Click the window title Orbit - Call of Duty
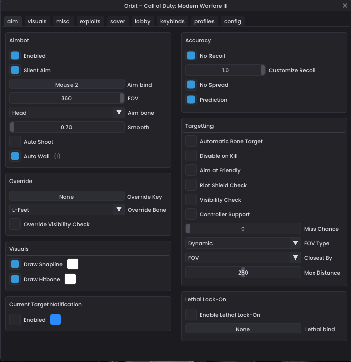Screen dimensions: 351x362 click(x=176, y=6)
